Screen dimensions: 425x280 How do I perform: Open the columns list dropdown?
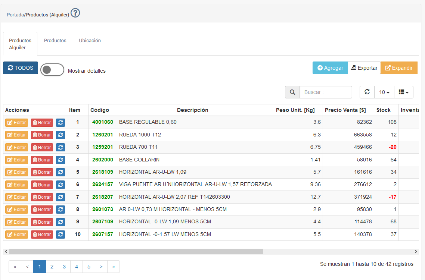403,92
